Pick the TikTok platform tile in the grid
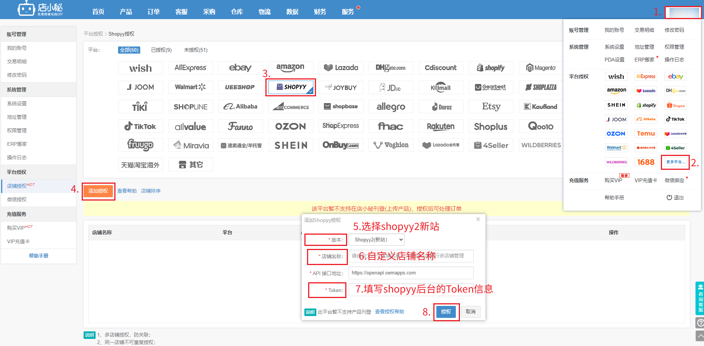 pyautogui.click(x=141, y=126)
